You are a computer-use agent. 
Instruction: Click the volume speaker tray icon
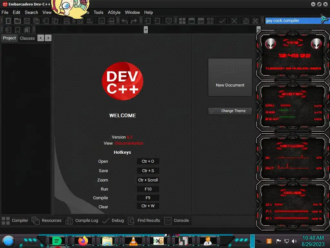(x=294, y=241)
